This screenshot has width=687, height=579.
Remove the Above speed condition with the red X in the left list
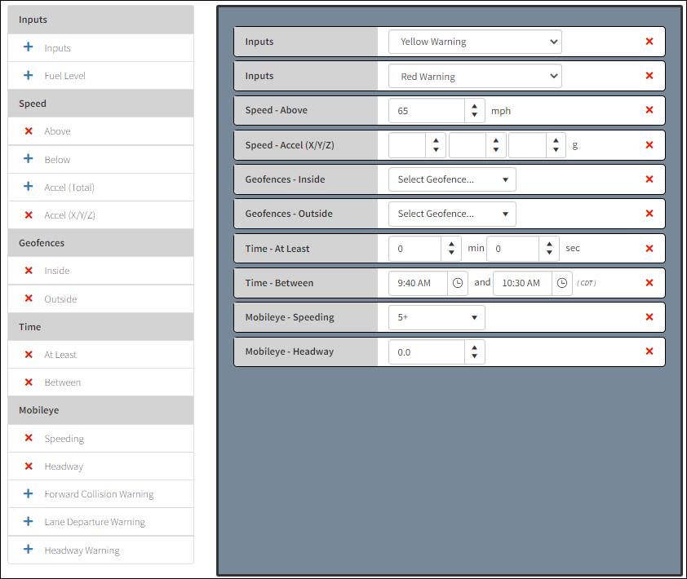[29, 131]
